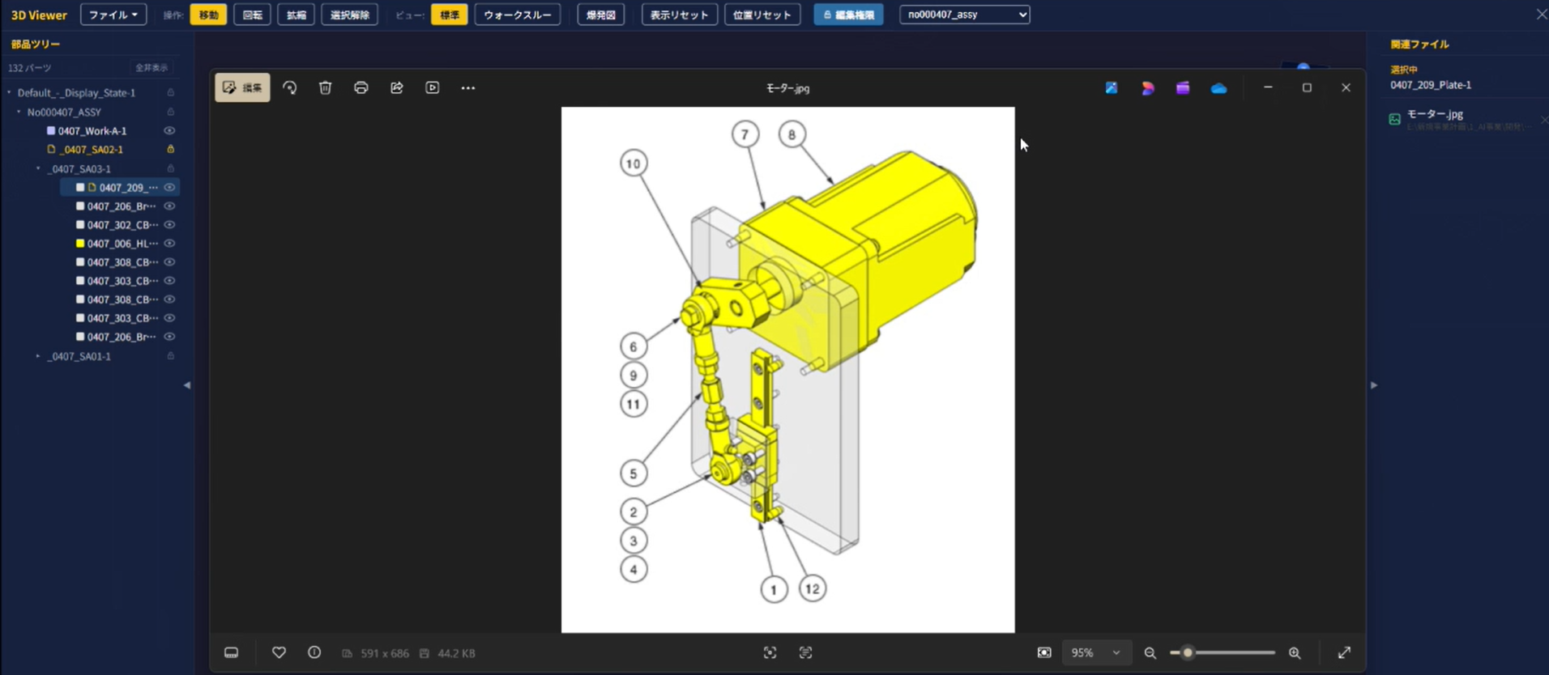Collapse the _0407_SA03-1 tree node
The width and height of the screenshot is (1549, 675).
click(x=38, y=168)
